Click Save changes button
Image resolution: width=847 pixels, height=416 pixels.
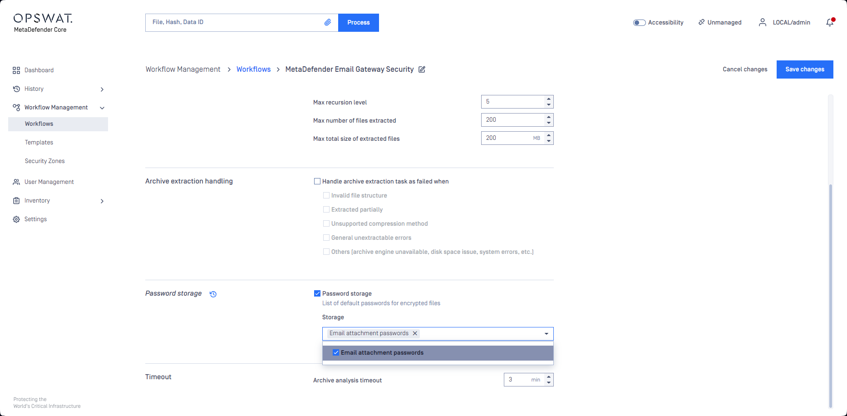(805, 69)
